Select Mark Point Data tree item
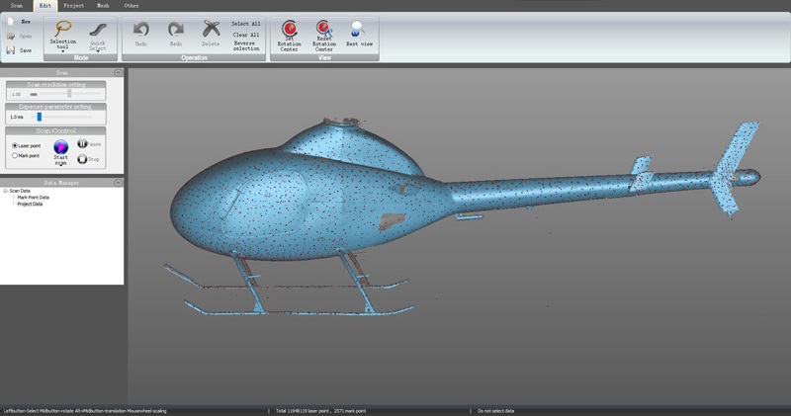The height and width of the screenshot is (416, 791). coord(33,198)
